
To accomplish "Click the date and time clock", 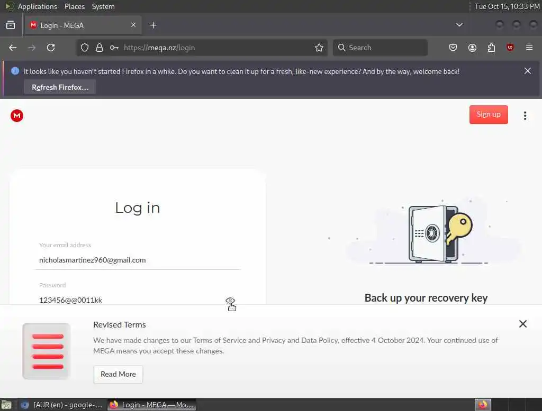I will [x=507, y=6].
